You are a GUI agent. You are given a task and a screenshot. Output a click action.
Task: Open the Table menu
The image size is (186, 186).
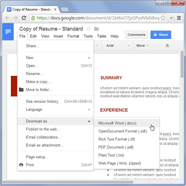tap(102, 36)
